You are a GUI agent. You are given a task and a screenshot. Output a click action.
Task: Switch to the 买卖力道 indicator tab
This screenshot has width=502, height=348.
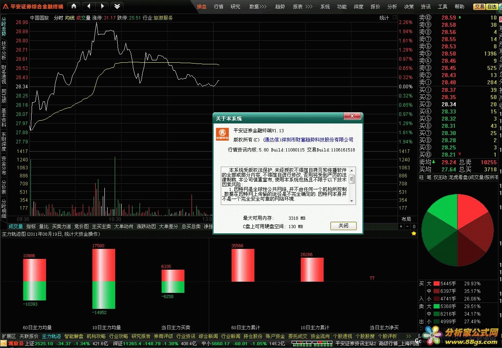(62, 227)
